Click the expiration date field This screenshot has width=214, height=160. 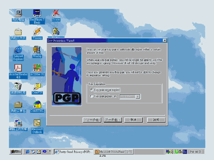[x=128, y=97]
